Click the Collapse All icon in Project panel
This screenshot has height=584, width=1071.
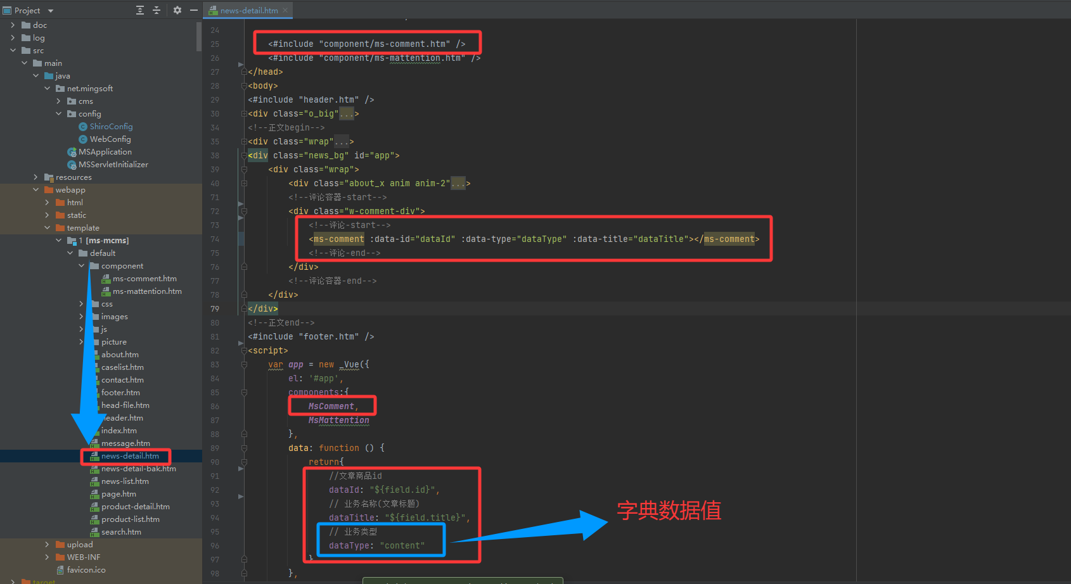click(x=157, y=10)
